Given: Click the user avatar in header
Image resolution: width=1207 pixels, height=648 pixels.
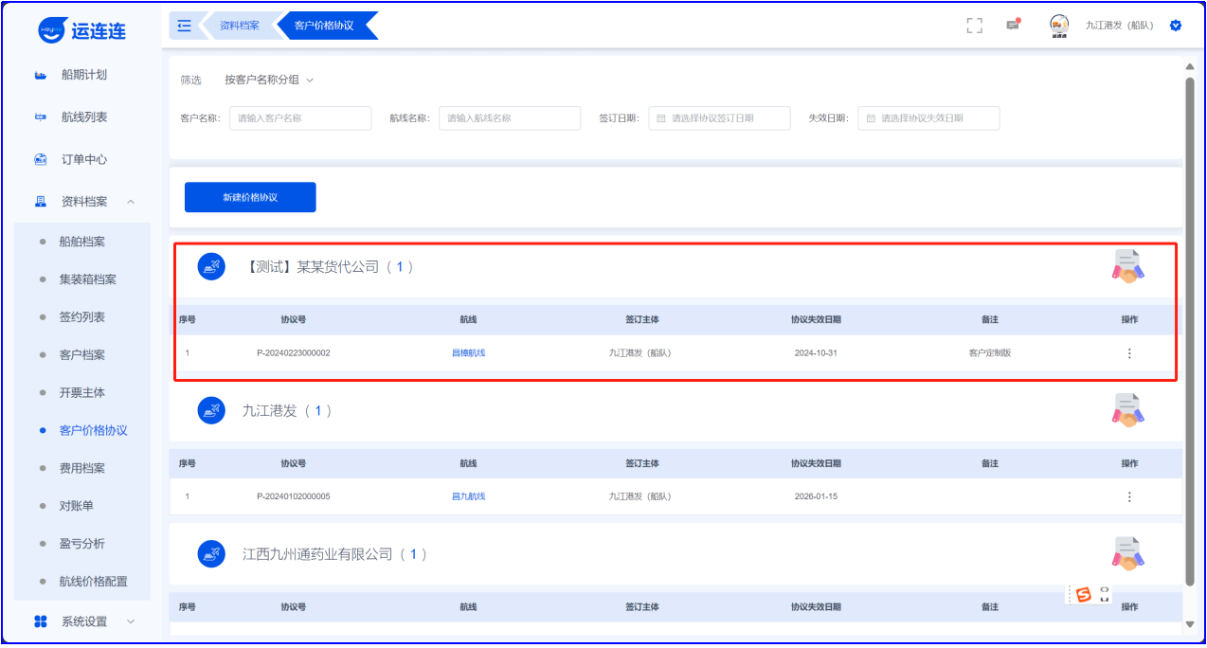Looking at the screenshot, I should [1059, 26].
